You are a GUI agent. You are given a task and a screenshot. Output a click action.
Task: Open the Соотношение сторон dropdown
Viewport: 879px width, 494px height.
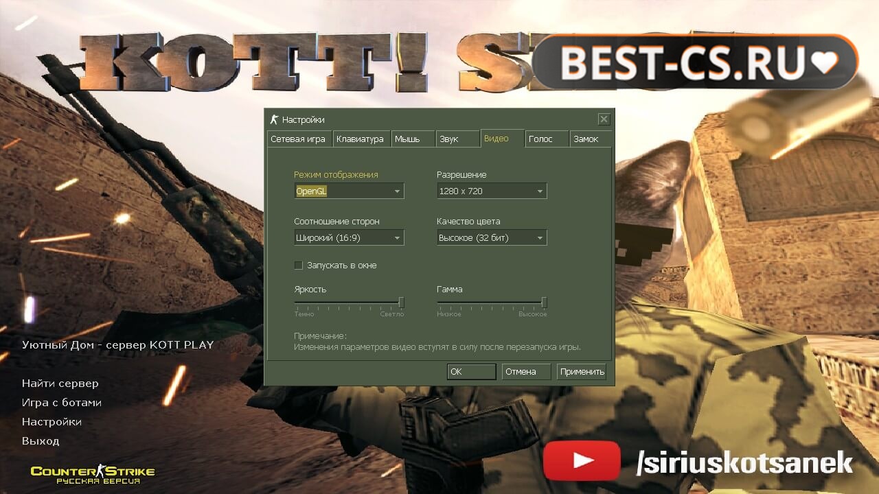(349, 238)
